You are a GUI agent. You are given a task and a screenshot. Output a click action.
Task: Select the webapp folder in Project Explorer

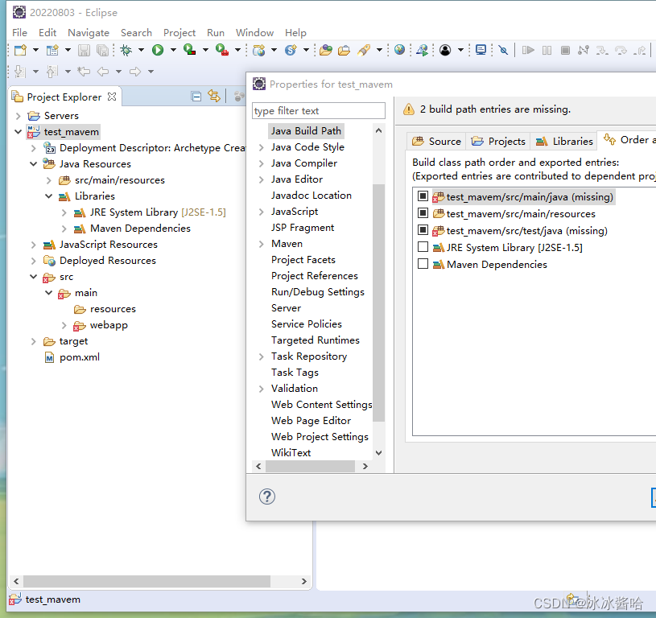click(x=109, y=325)
